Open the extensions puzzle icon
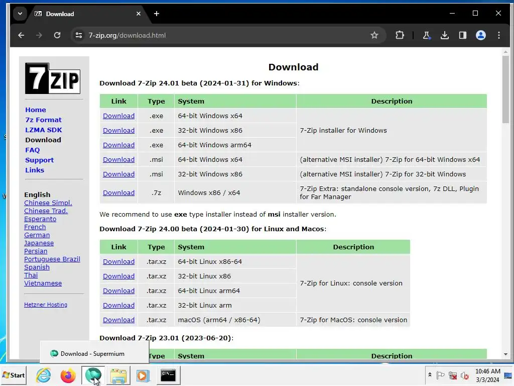Image resolution: width=514 pixels, height=386 pixels. [x=400, y=35]
